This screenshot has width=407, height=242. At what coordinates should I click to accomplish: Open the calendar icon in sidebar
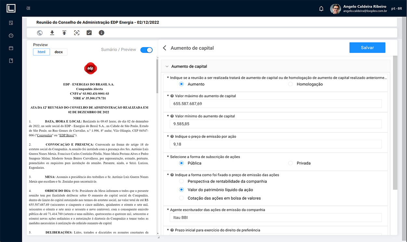(11, 48)
